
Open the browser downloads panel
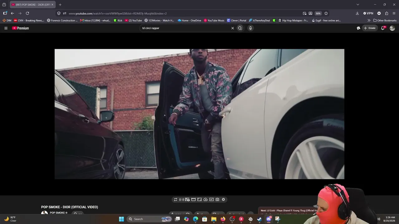click(357, 13)
